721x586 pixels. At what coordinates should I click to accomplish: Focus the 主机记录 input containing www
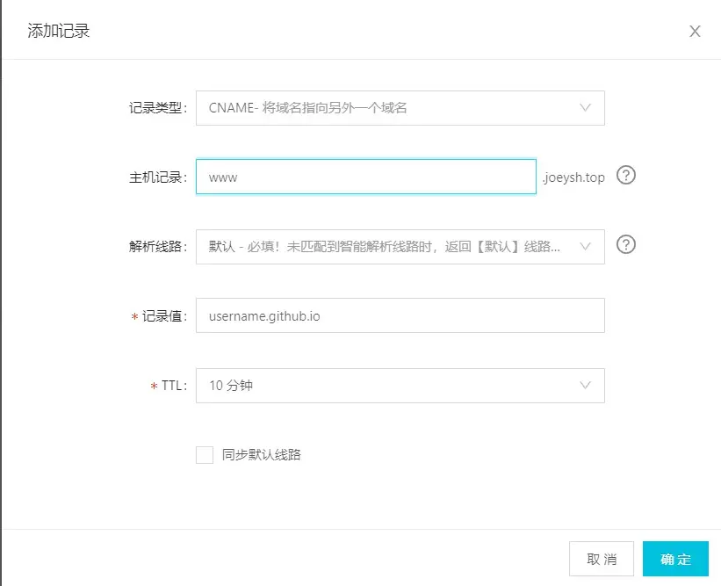(366, 177)
